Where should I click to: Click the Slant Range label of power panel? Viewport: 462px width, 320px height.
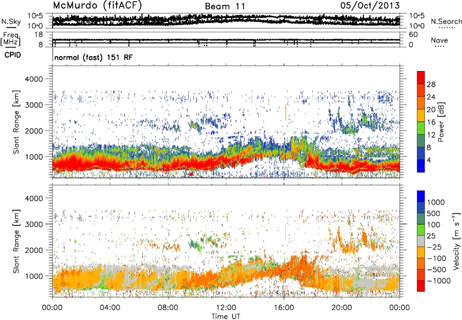16,122
